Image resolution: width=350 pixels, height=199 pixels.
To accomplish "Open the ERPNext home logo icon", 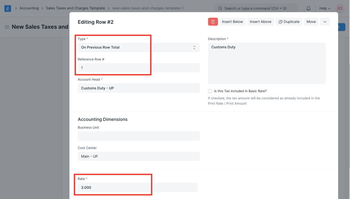I will pos(8,8).
